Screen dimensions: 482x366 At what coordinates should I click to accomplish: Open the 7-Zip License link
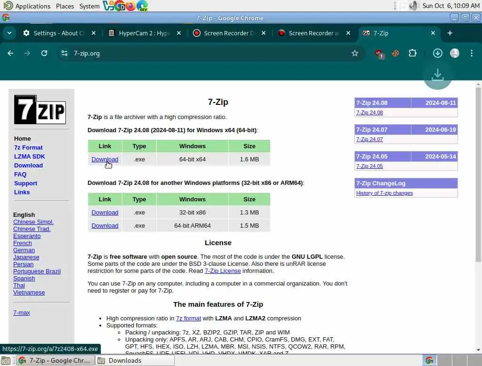pyautogui.click(x=223, y=271)
